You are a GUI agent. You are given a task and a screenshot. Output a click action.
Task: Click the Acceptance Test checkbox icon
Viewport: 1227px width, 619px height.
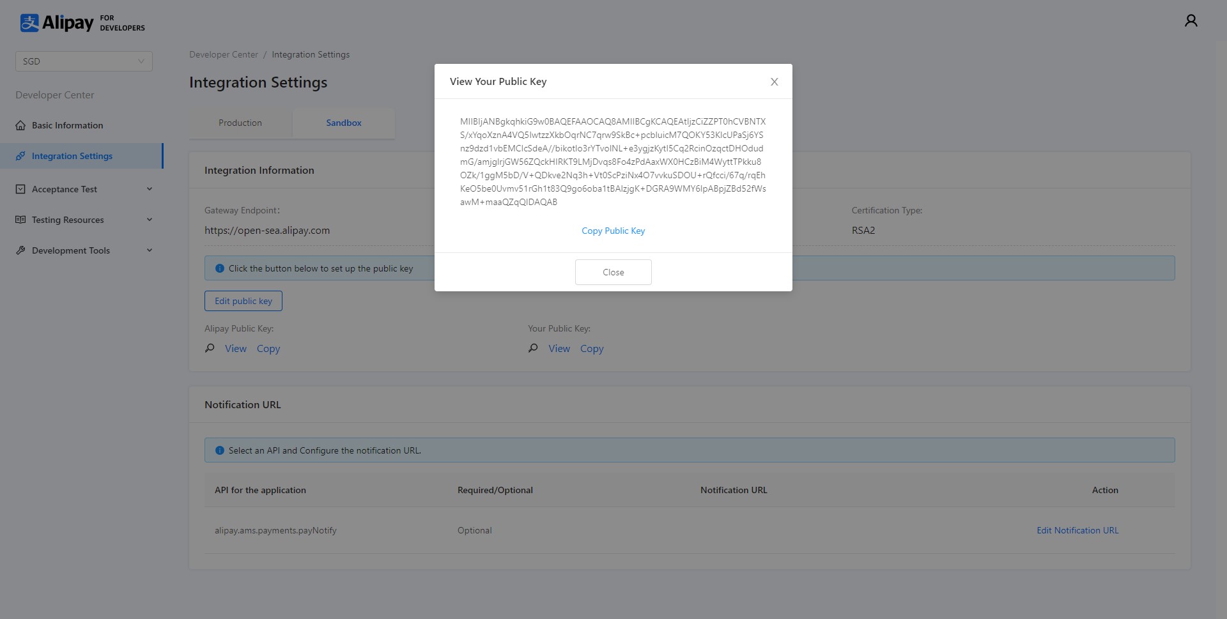(x=20, y=189)
